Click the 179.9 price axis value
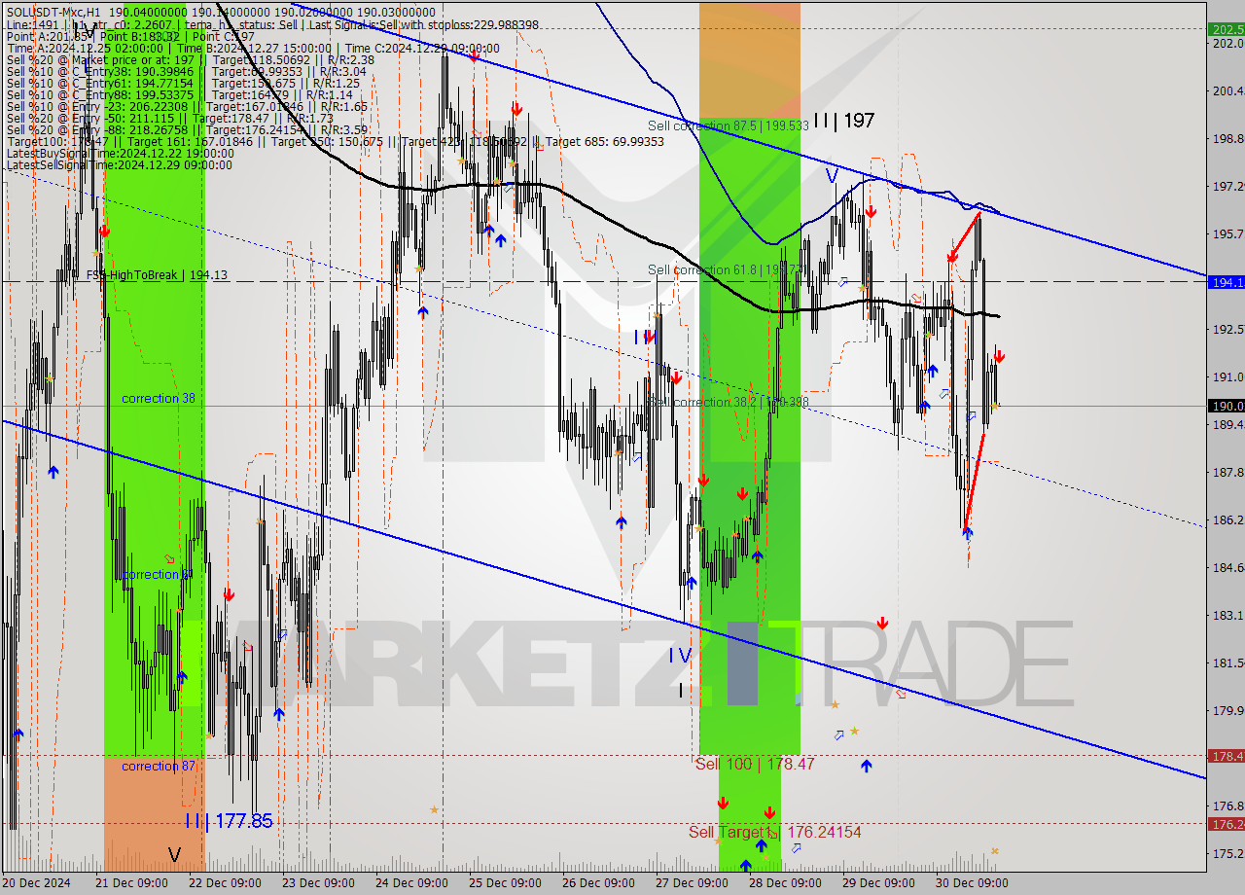This screenshot has height=895, width=1245. click(x=1227, y=710)
